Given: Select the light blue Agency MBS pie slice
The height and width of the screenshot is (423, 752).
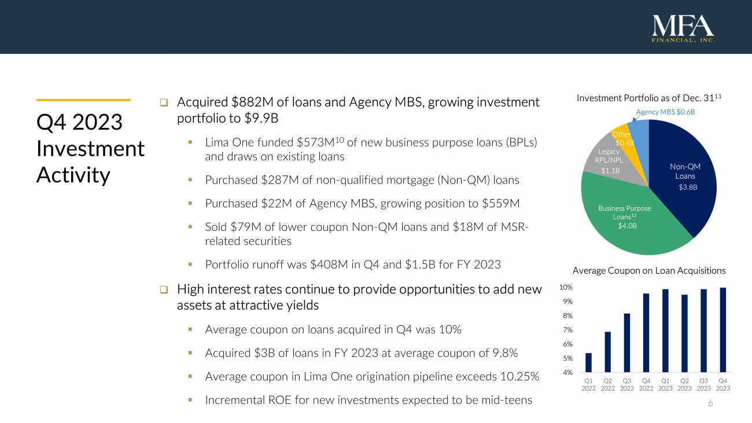Looking at the screenshot, I should (640, 128).
